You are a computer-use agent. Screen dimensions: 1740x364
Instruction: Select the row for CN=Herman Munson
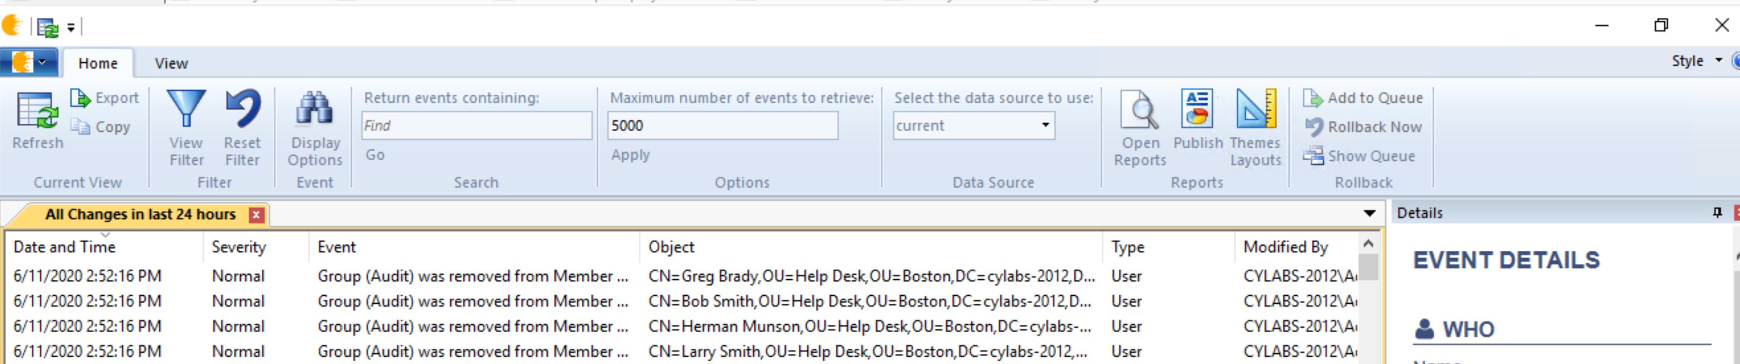(682, 326)
